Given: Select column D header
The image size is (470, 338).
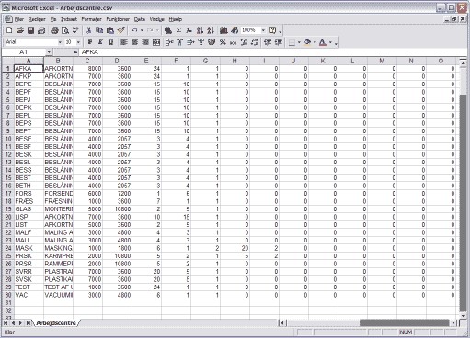Looking at the screenshot, I should coord(117,61).
